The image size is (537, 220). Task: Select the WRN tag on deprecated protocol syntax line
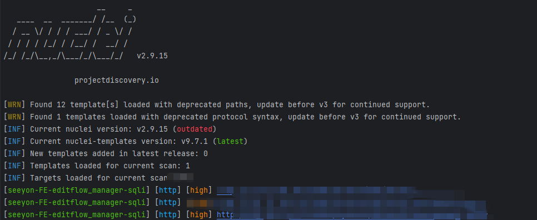pos(14,117)
